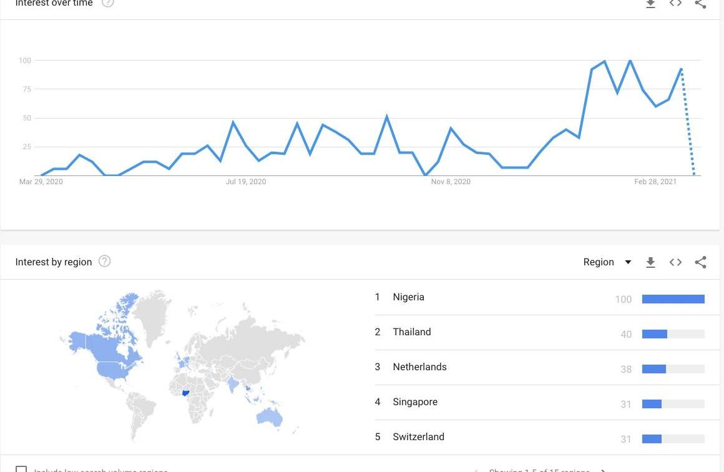Screen dimensions: 724x472
Task: Open the Region dropdown menu
Action: pos(607,262)
